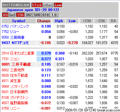This screenshot has height=112, width=120.
Task: Click +236 value 1,868 for 4507
Action: (89, 103)
